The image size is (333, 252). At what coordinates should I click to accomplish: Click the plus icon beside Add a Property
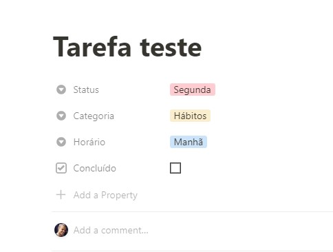(61, 195)
